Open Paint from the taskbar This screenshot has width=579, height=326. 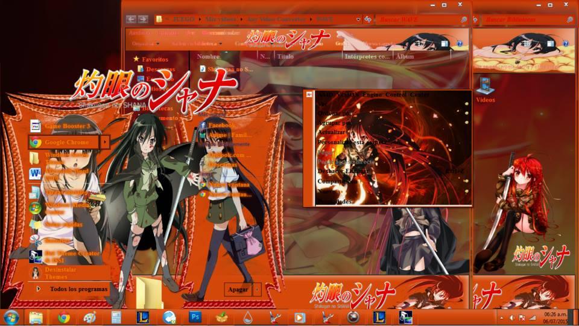pyautogui.click(x=89, y=318)
